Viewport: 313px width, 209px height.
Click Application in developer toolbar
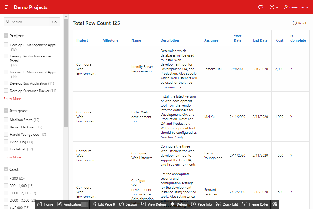[72, 204]
